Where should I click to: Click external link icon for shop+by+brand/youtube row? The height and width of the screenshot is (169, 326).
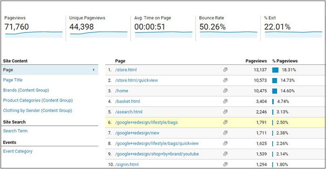pos(225,154)
